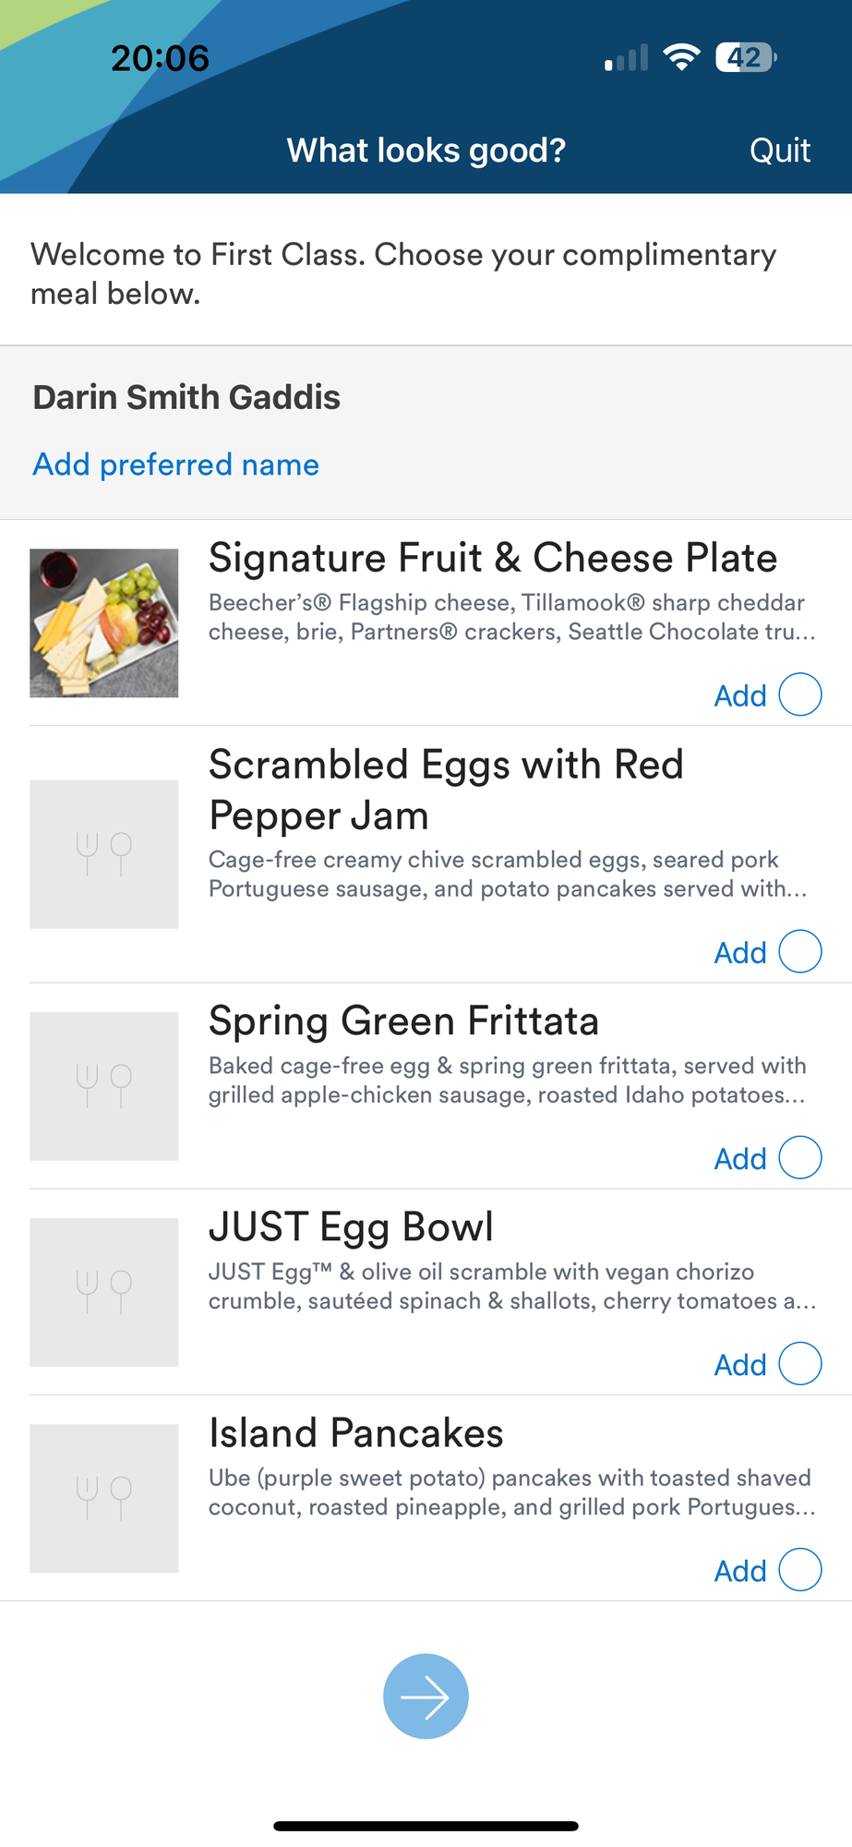Viewport: 852px width, 1847px height.
Task: Open the Fruit & Cheese Plate photo thumbnail
Action: pyautogui.click(x=104, y=623)
